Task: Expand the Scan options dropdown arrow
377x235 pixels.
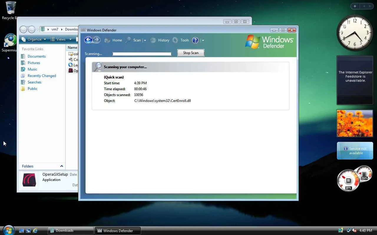Action: click(x=145, y=41)
